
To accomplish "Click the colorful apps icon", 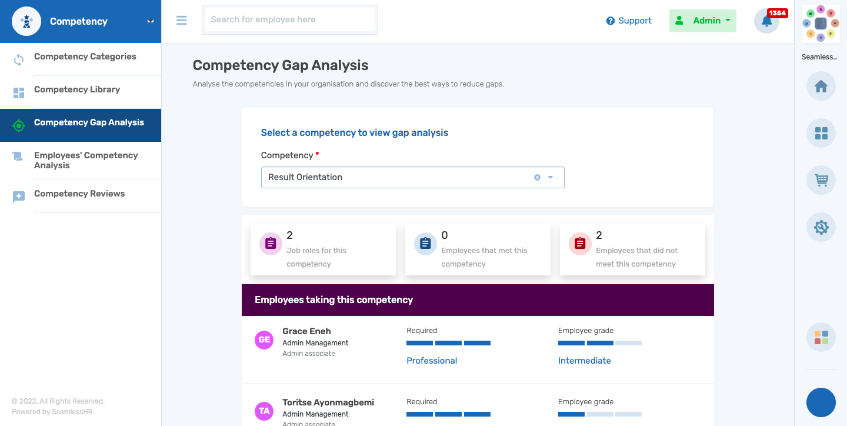I will [x=821, y=337].
